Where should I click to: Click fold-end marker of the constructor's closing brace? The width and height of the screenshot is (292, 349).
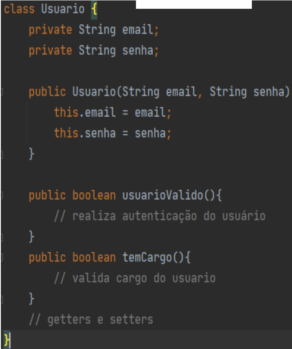[x=2, y=154]
